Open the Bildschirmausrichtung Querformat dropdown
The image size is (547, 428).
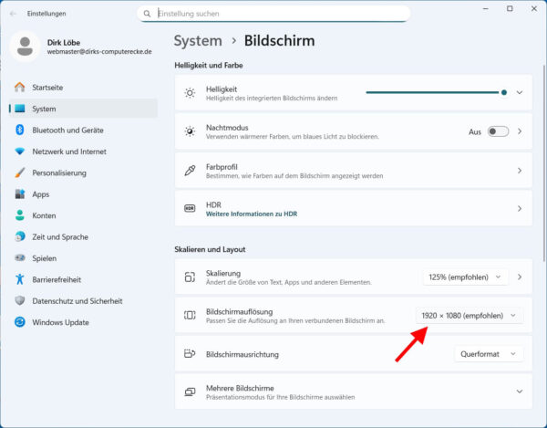[489, 354]
